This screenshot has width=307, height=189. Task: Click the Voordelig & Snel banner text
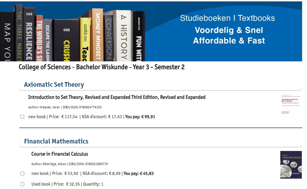(229, 30)
